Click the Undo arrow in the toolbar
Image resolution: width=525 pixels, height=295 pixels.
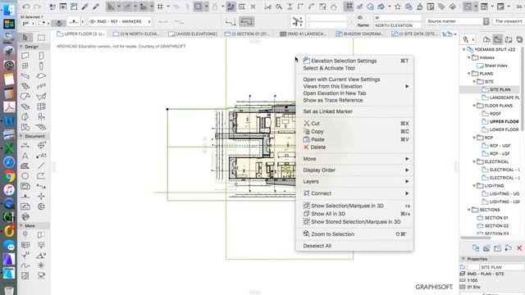point(26,7)
